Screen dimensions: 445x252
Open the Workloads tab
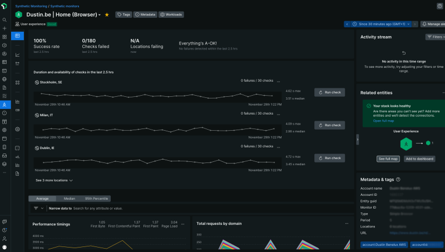point(172,14)
